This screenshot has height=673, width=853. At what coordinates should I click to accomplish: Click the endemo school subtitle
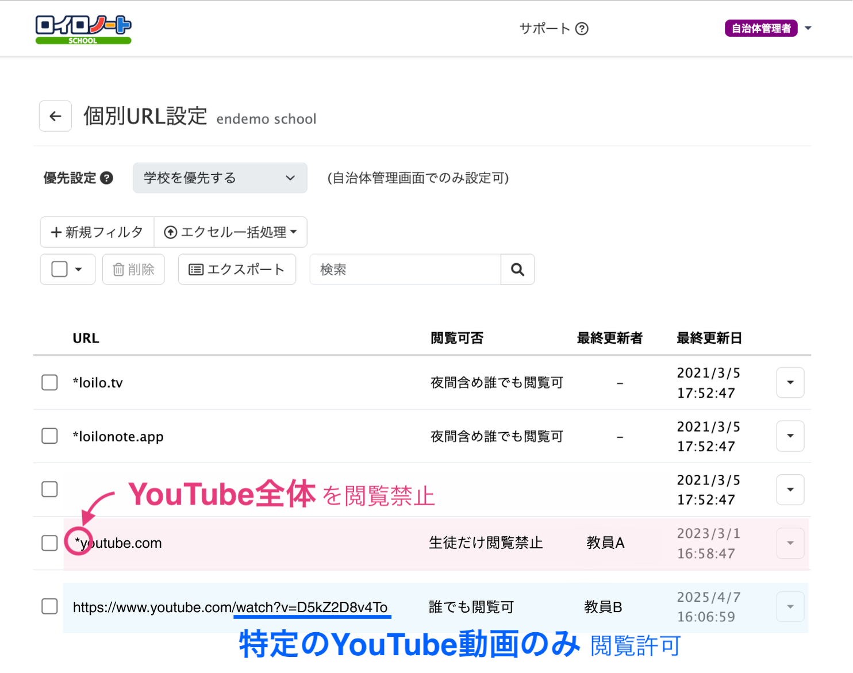[x=267, y=119]
